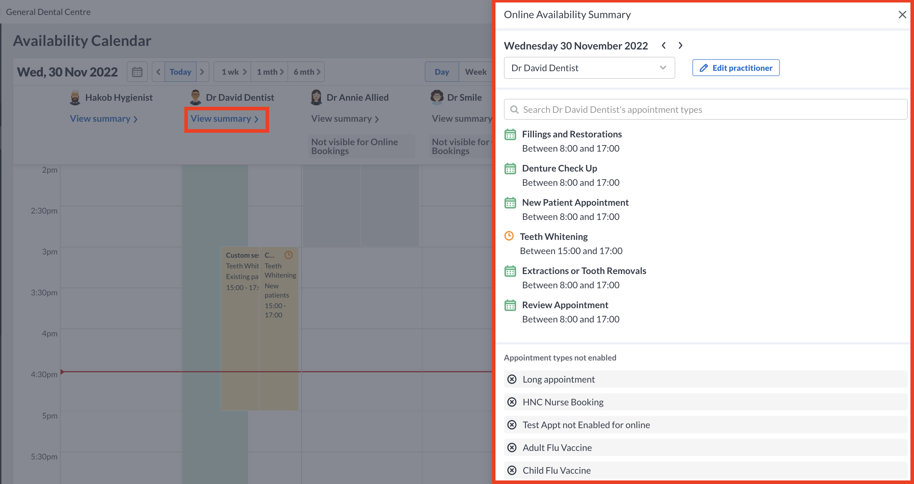Open the date picker calendar icon
This screenshot has width=914, height=484.
point(137,72)
